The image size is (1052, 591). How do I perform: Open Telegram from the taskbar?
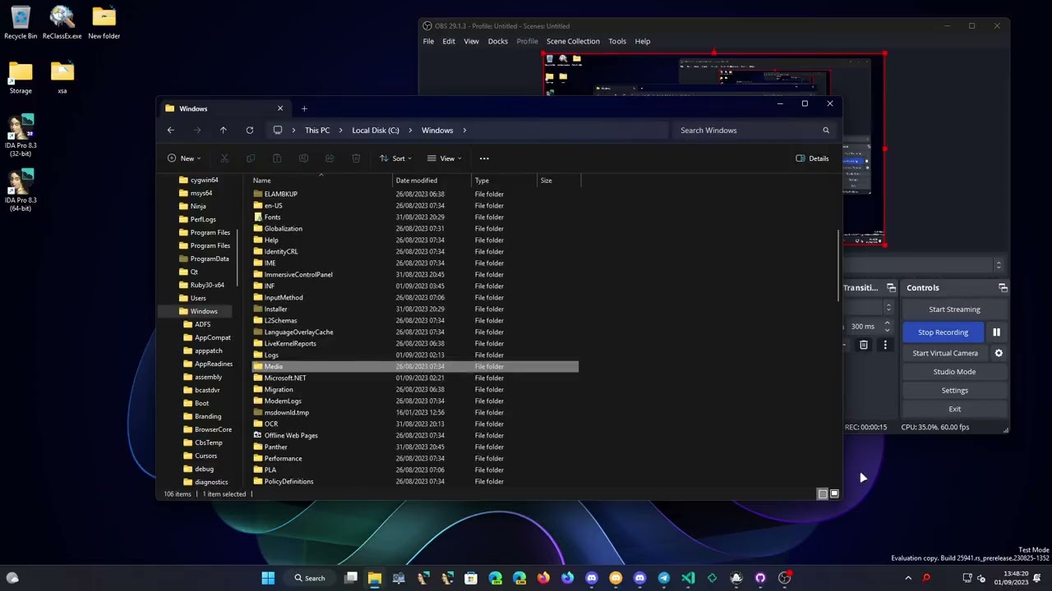pos(664,578)
